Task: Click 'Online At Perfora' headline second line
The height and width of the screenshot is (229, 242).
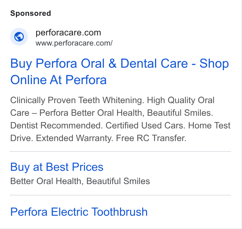Action: point(58,80)
